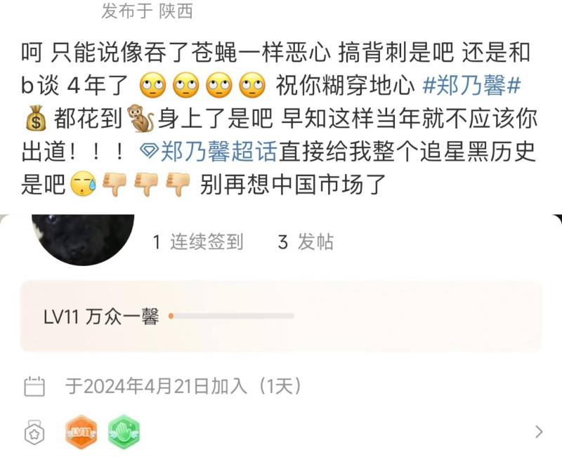Open the LV11 万众一馨 level card
The image size is (562, 457).
pos(280,316)
